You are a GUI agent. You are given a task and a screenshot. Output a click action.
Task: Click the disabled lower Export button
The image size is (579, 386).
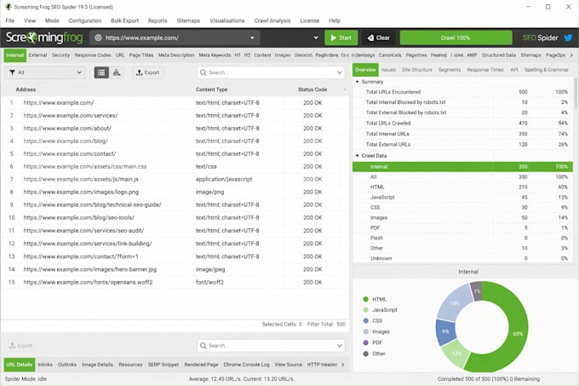click(x=20, y=345)
